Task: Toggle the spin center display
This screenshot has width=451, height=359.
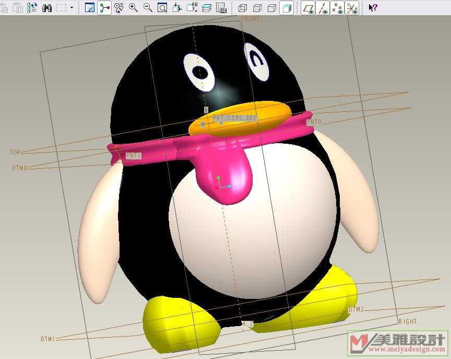Action: pos(104,8)
